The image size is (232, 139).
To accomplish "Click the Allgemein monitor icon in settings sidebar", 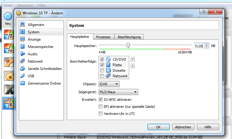I will pyautogui.click(x=23, y=24).
